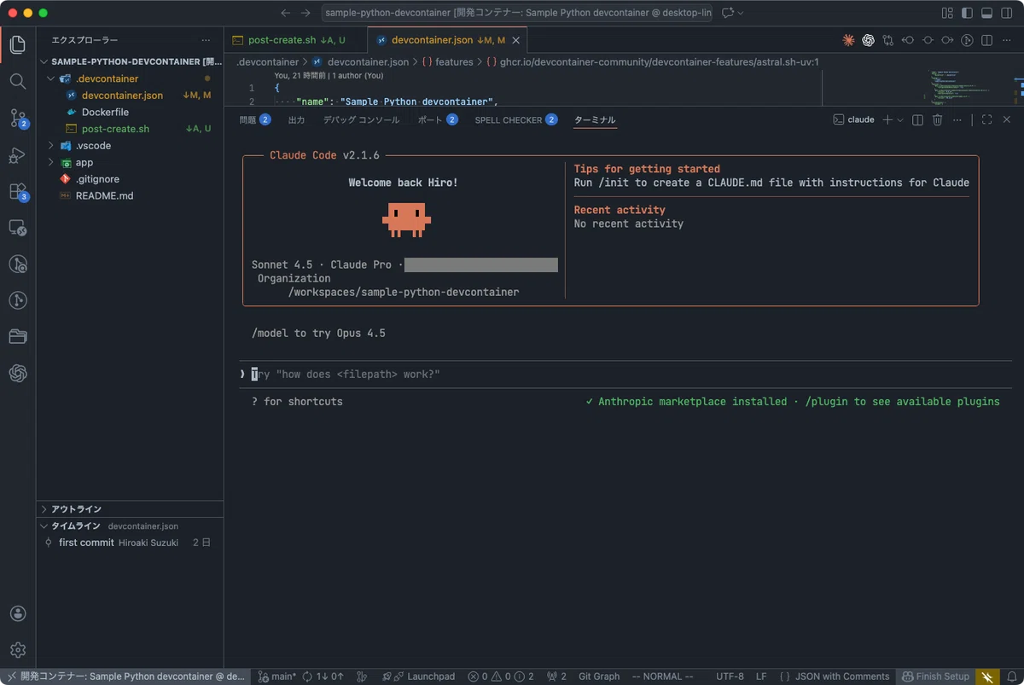The image size is (1024, 685).
Task: Open the Run and Debug view
Action: pos(18,155)
